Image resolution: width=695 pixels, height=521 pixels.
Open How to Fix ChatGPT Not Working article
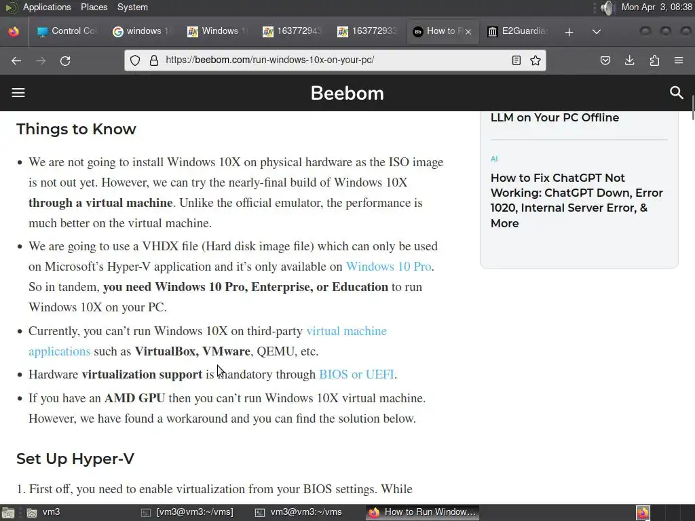tap(576, 200)
